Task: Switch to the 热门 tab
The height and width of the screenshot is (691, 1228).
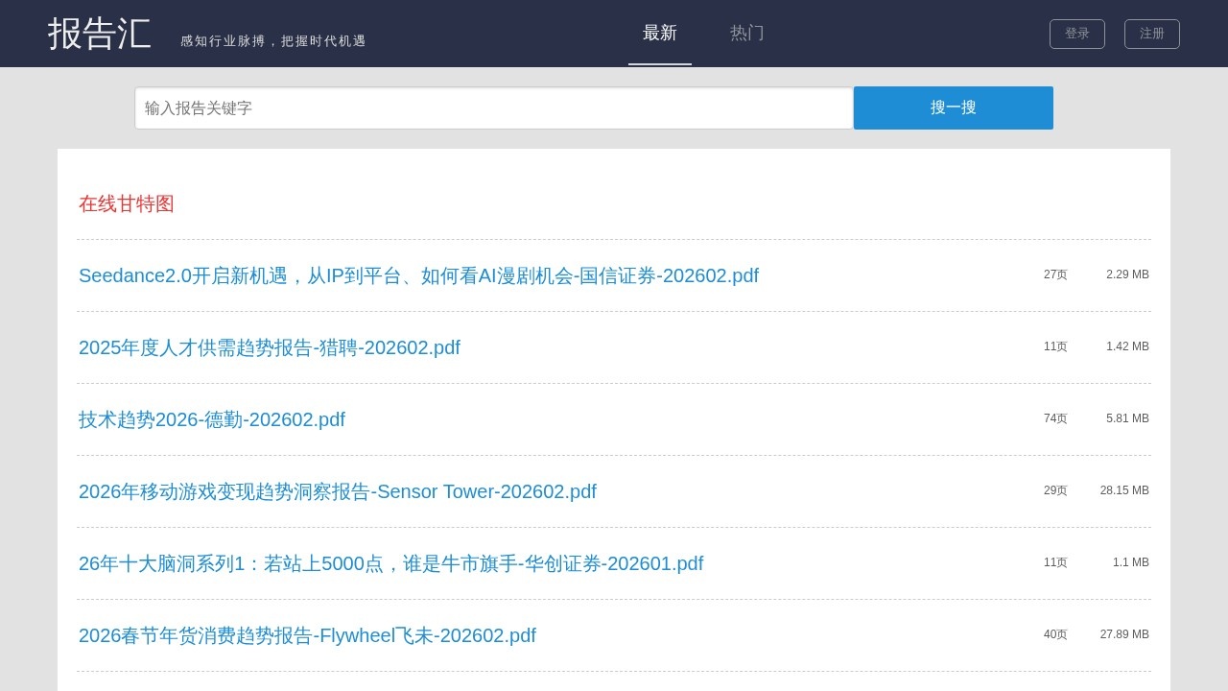Action: 746,33
